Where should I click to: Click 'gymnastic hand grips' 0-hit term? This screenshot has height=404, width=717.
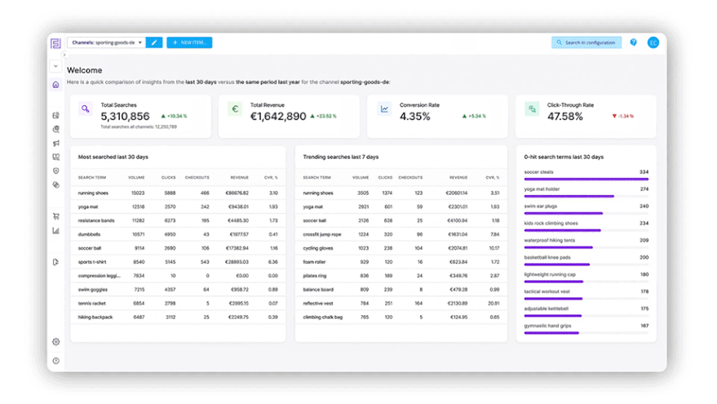(547, 326)
